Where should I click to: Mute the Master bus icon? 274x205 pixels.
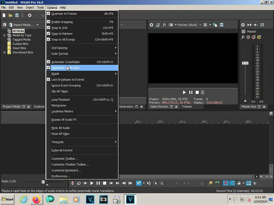(254, 37)
